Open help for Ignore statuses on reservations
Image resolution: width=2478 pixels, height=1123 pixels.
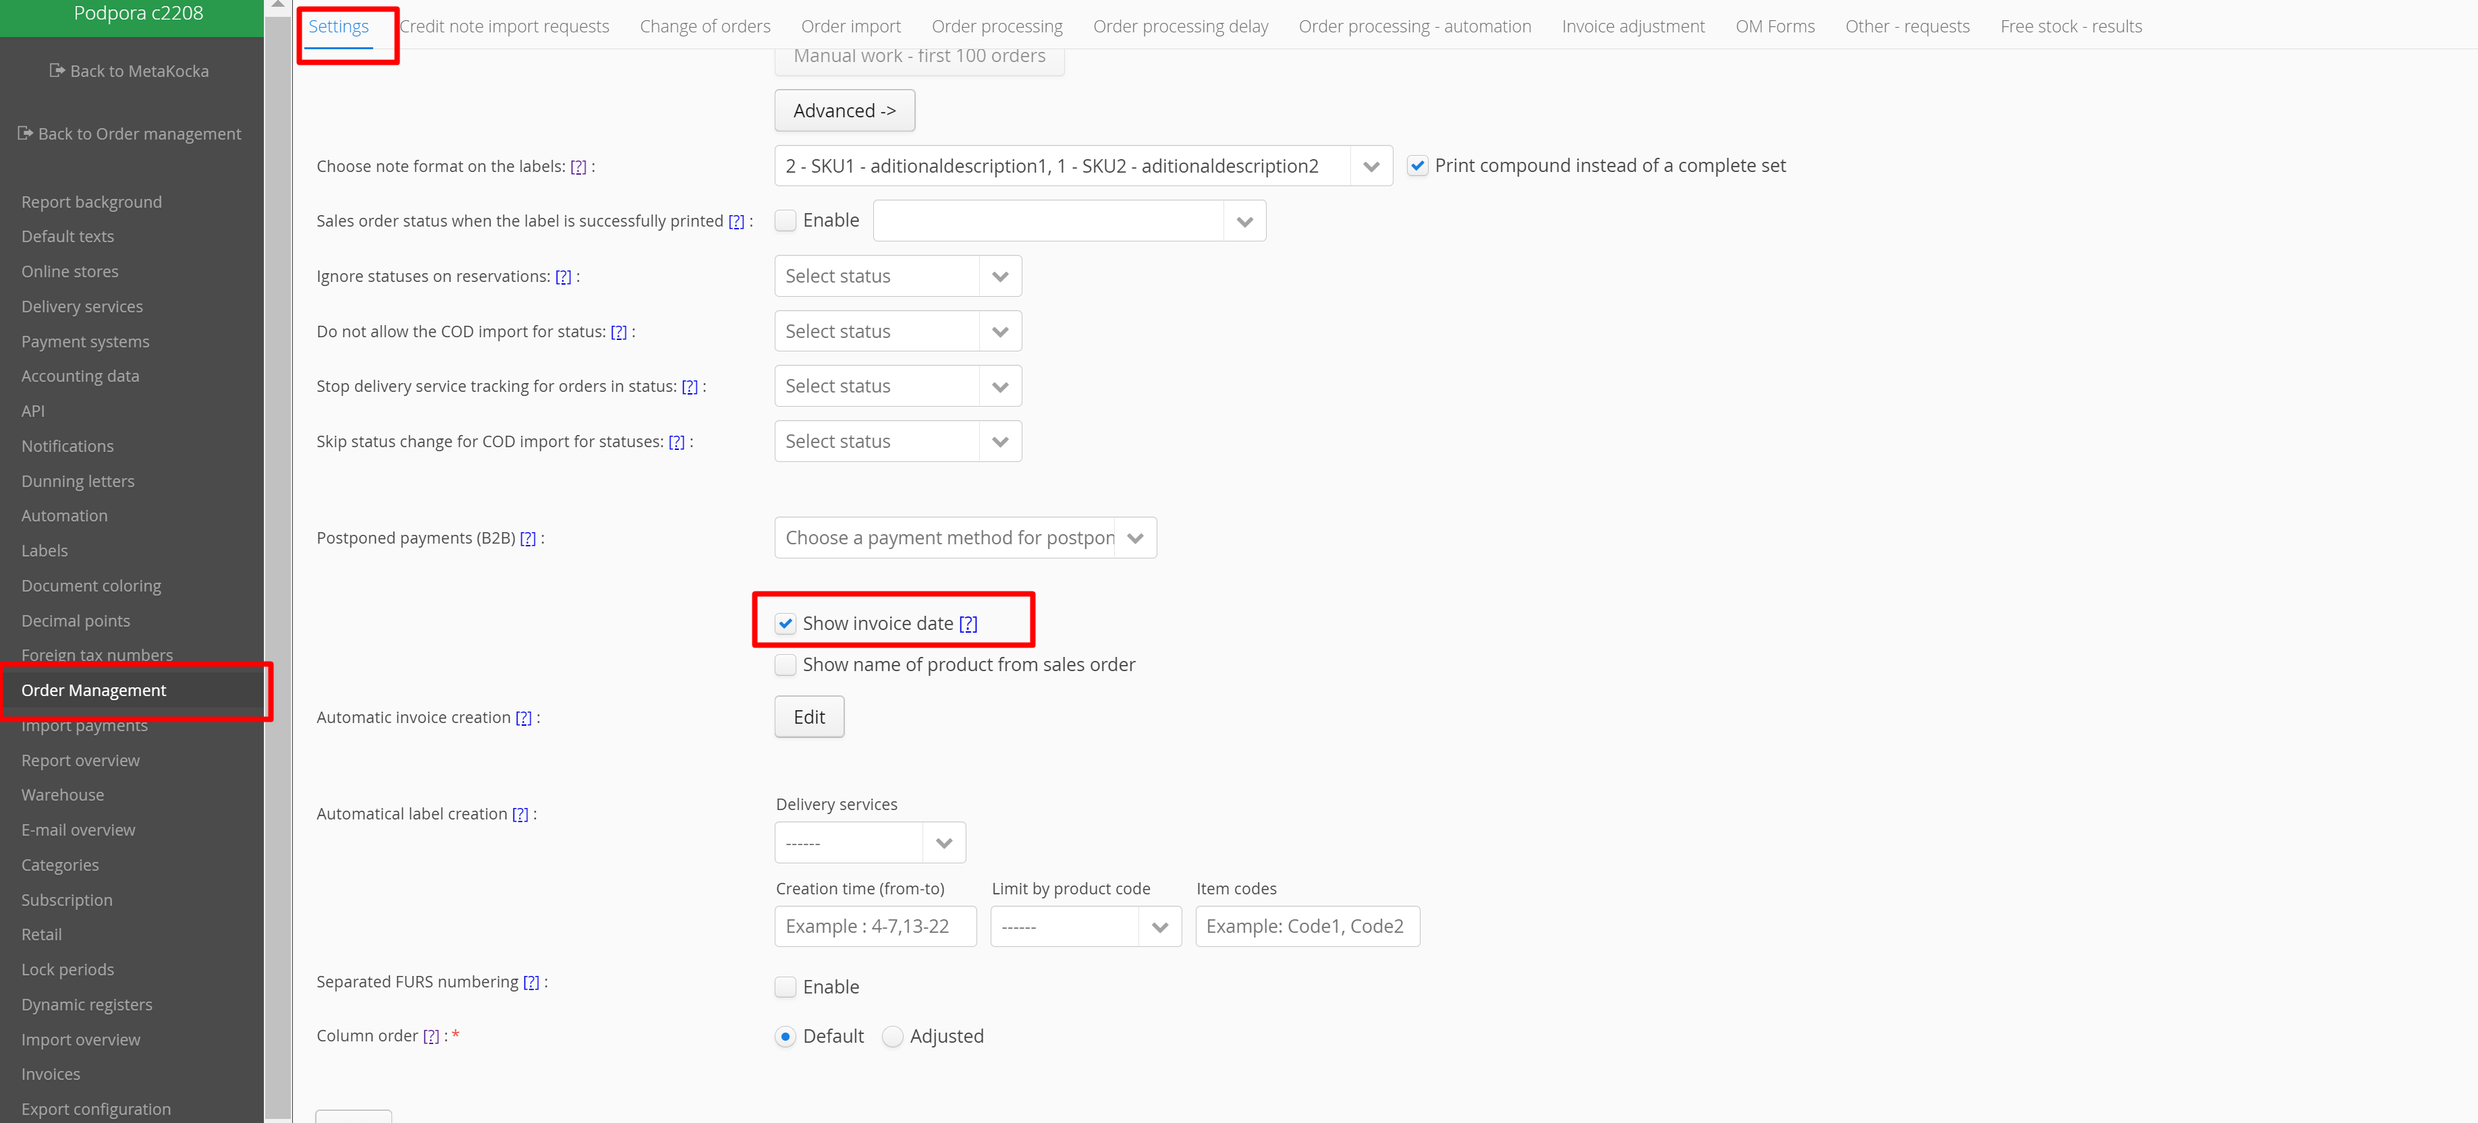click(x=563, y=277)
